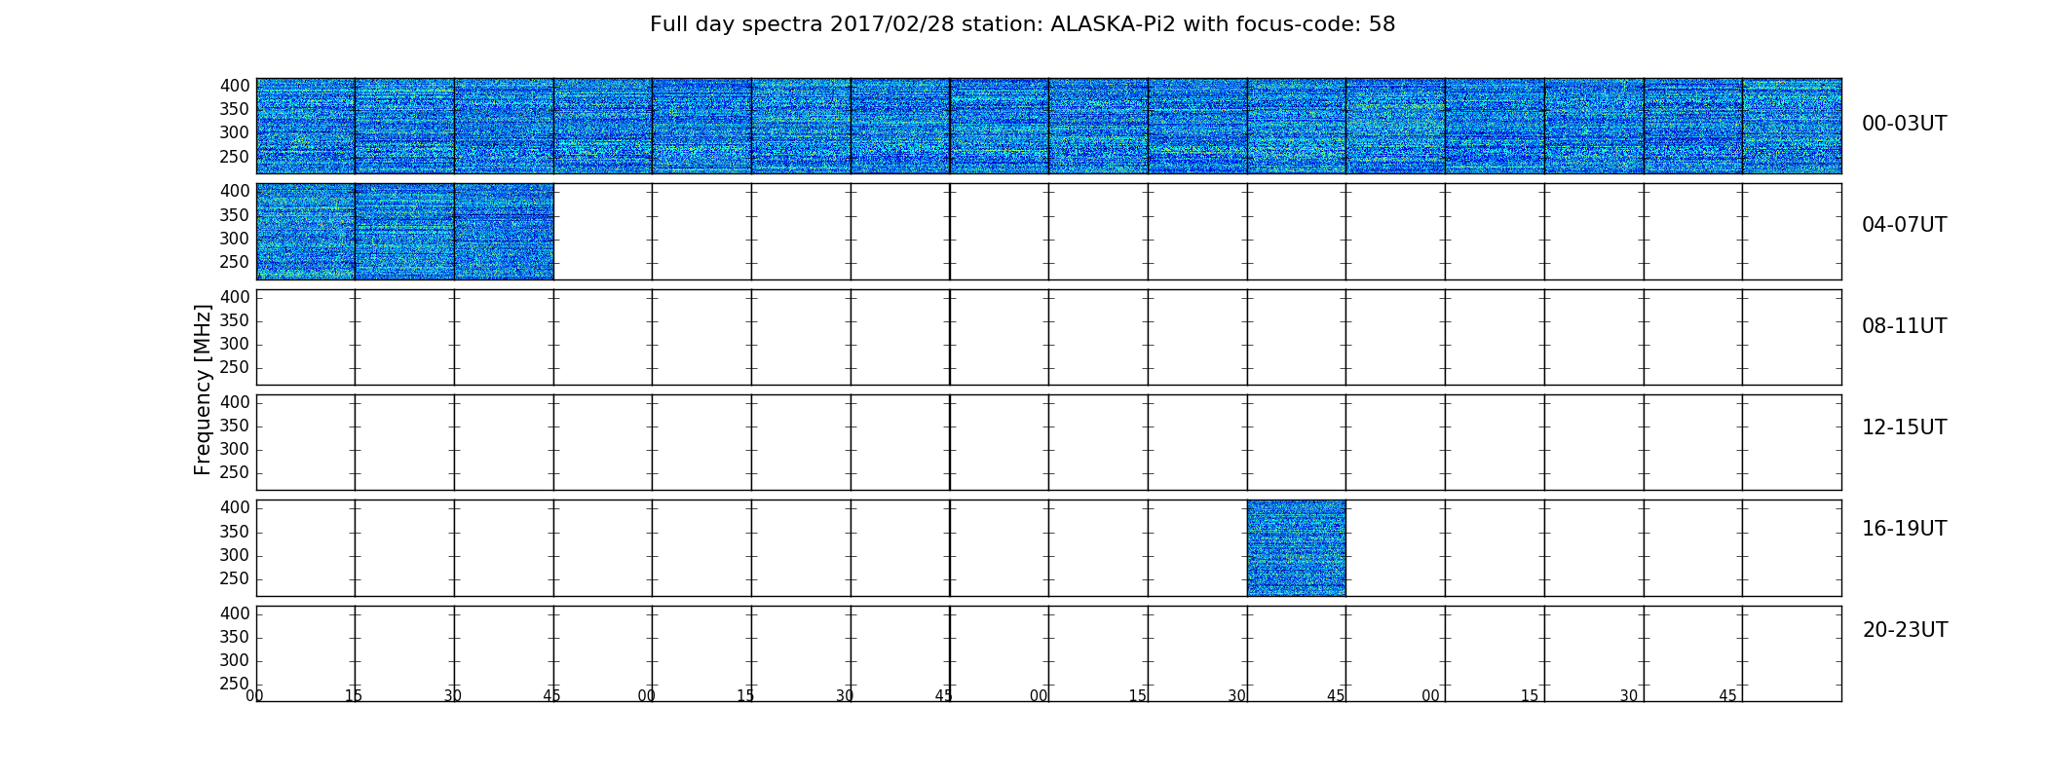Click the '16-19UT' row label

pyautogui.click(x=1904, y=529)
